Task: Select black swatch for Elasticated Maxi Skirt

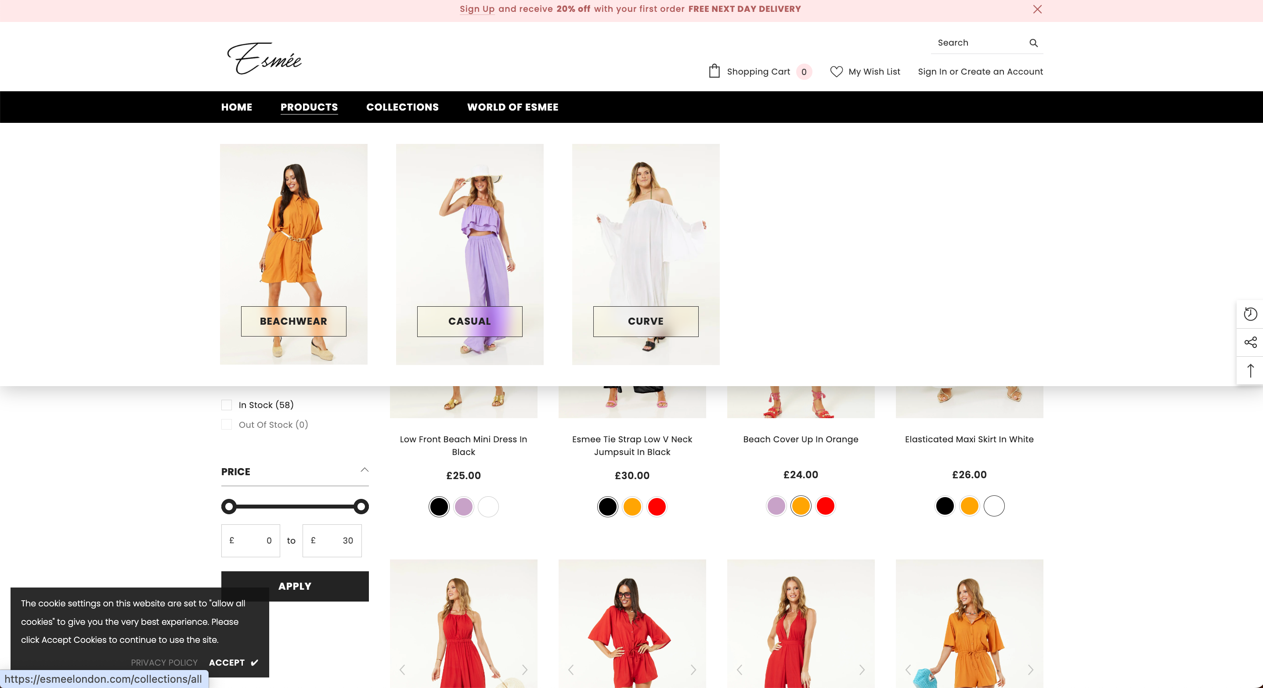Action: click(945, 506)
